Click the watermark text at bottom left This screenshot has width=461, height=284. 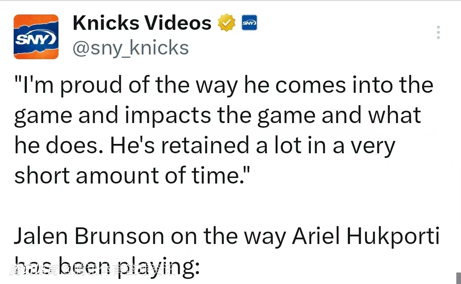click(x=92, y=270)
